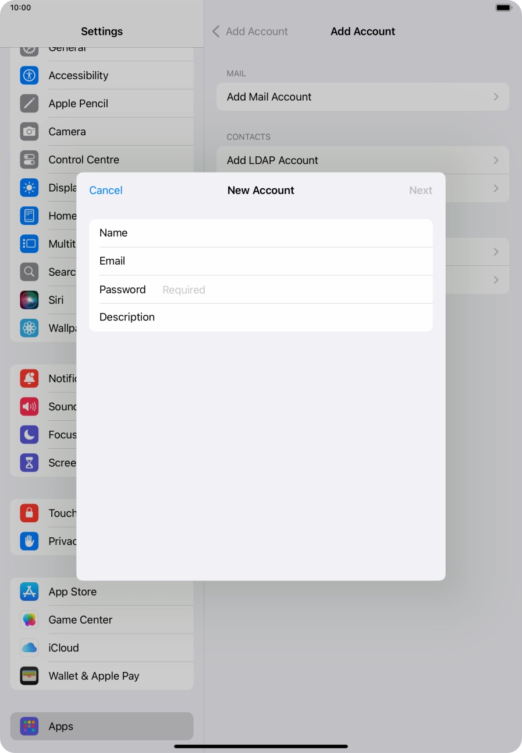
Task: Select the Sounds settings icon
Action: (x=29, y=406)
